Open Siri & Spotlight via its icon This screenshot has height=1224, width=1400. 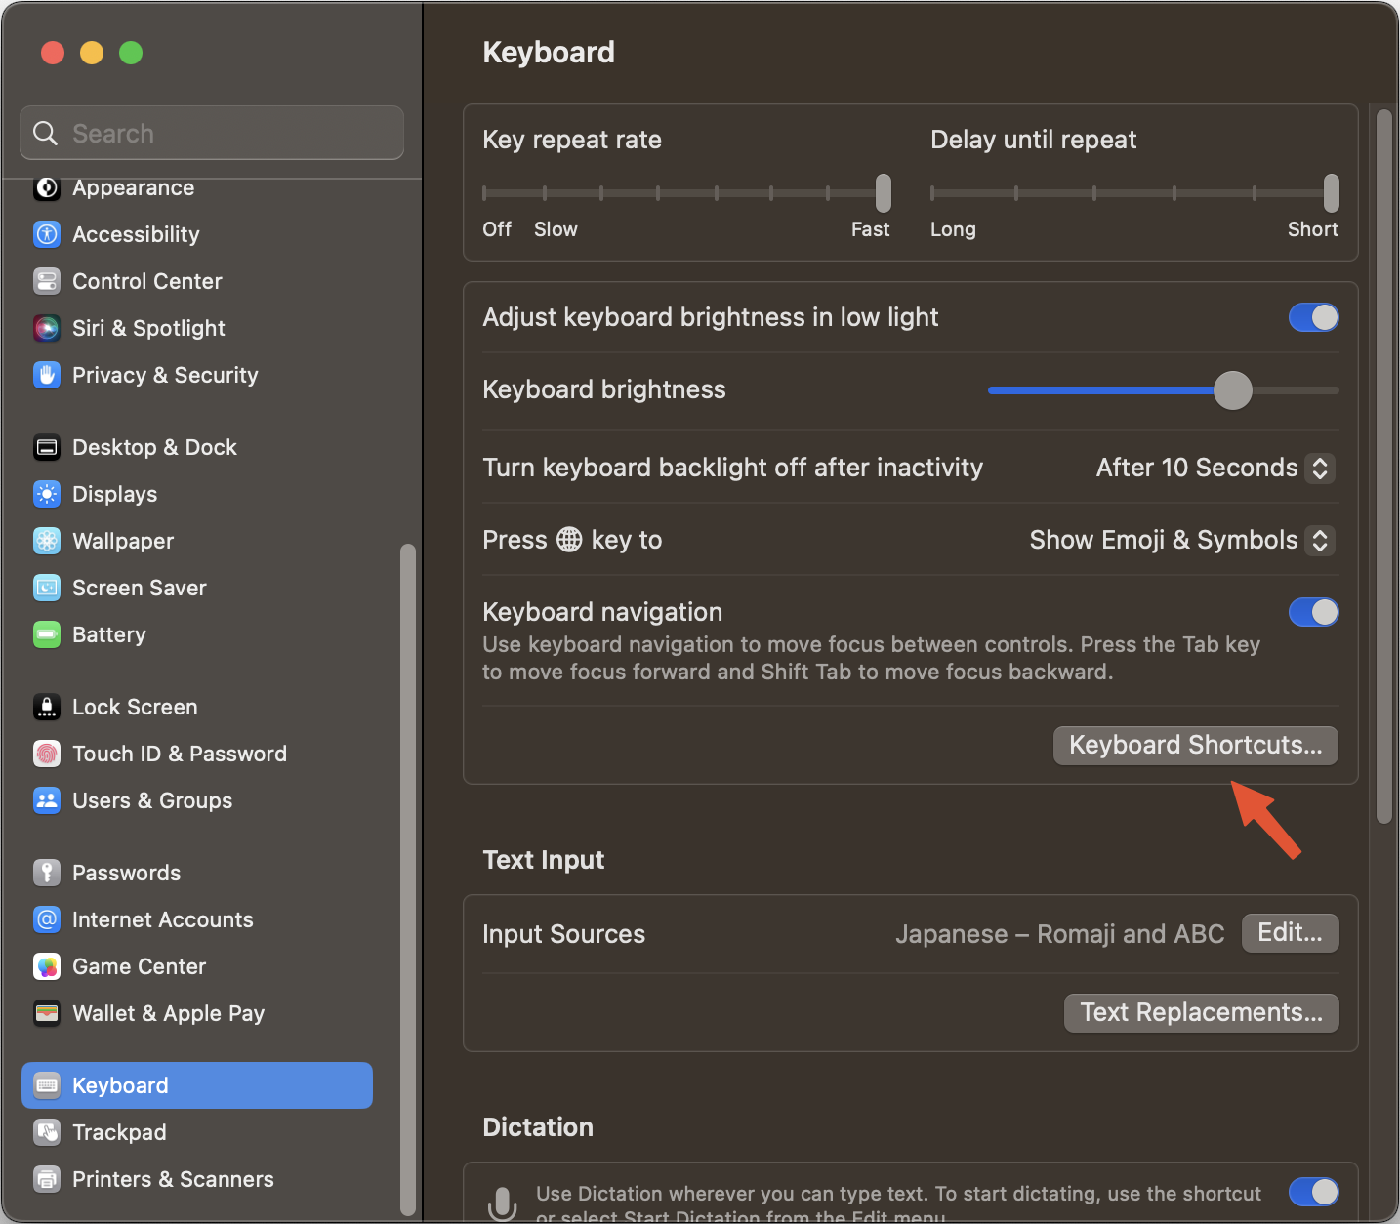[47, 328]
